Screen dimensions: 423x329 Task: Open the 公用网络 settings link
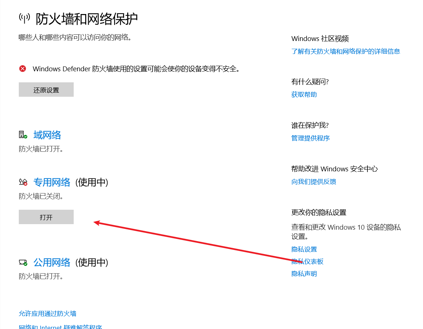pos(52,262)
